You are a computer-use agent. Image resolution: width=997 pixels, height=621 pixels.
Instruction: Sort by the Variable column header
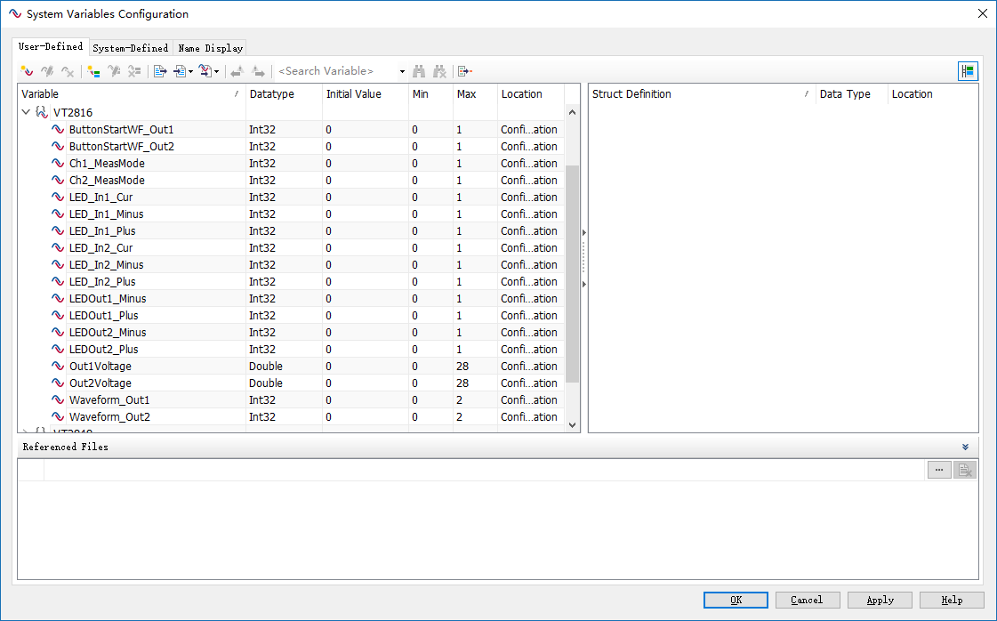pos(132,93)
